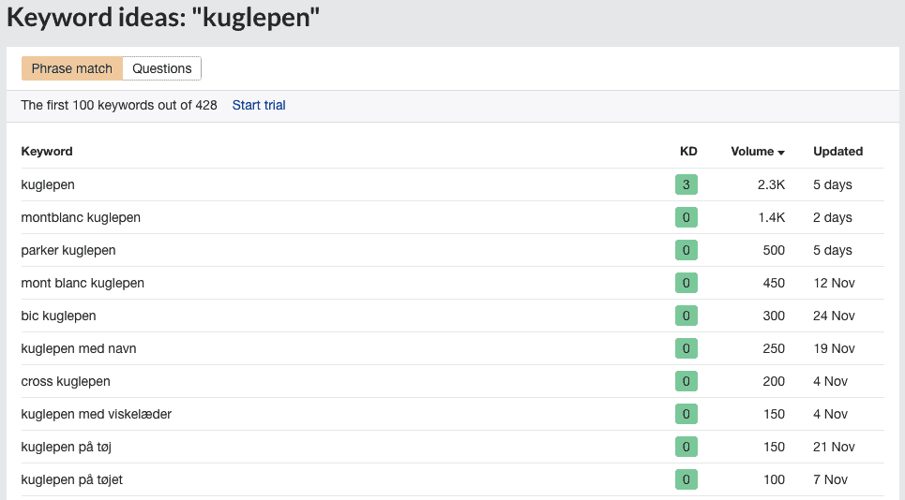The image size is (905, 500).
Task: Click the Keyword column header
Action: click(47, 152)
